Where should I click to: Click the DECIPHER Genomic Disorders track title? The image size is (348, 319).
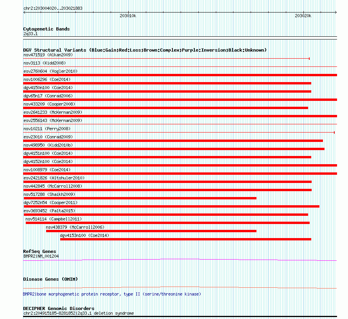point(59,308)
